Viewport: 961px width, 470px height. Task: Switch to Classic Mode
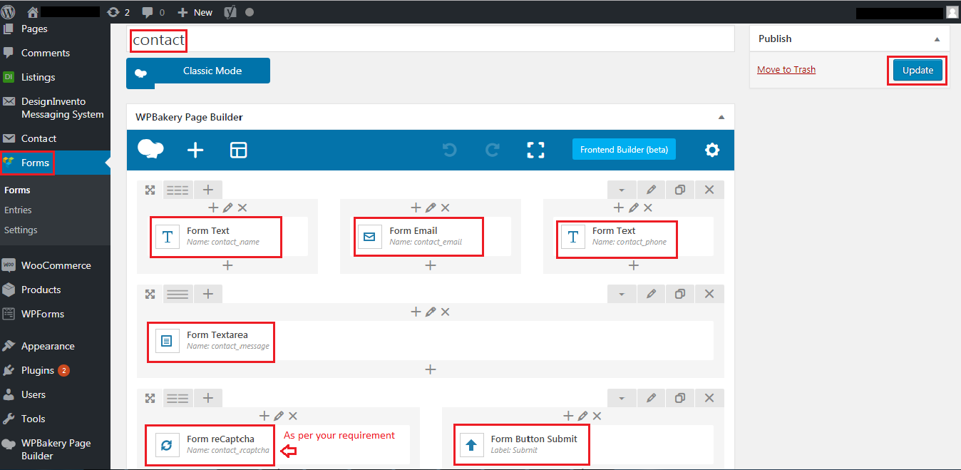[198, 71]
